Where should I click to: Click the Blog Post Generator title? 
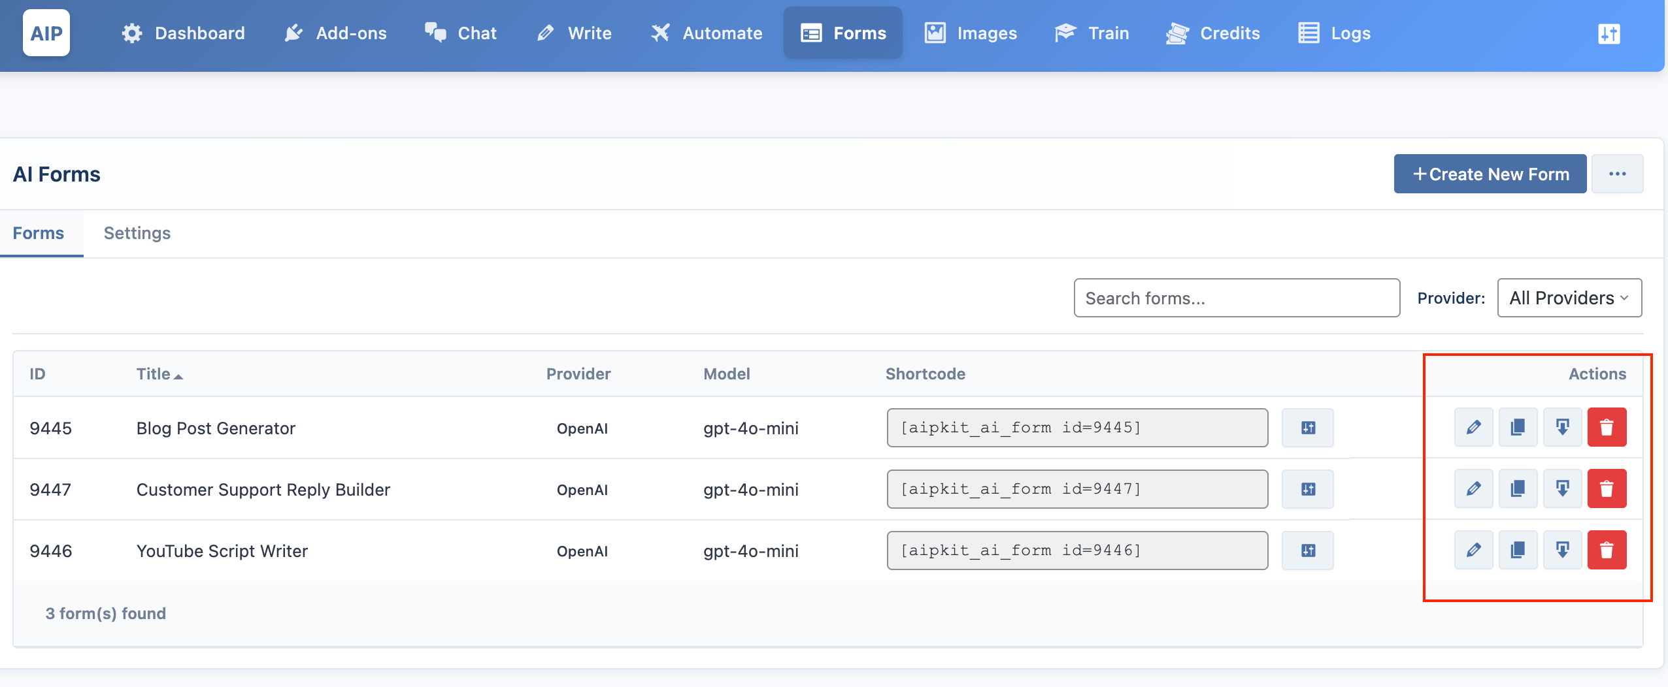(216, 428)
